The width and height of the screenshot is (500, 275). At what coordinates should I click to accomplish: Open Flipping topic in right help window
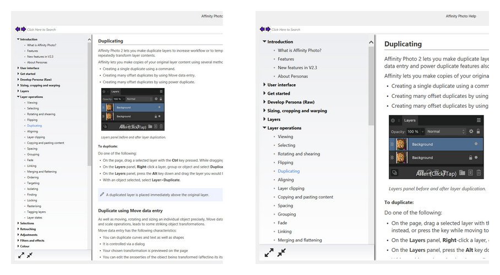pos(285,162)
